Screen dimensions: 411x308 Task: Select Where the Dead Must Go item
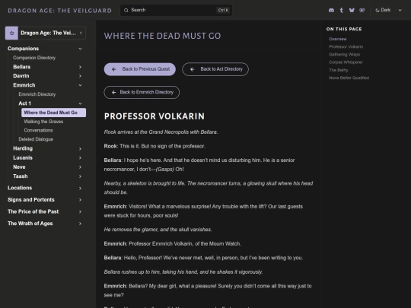(53, 113)
